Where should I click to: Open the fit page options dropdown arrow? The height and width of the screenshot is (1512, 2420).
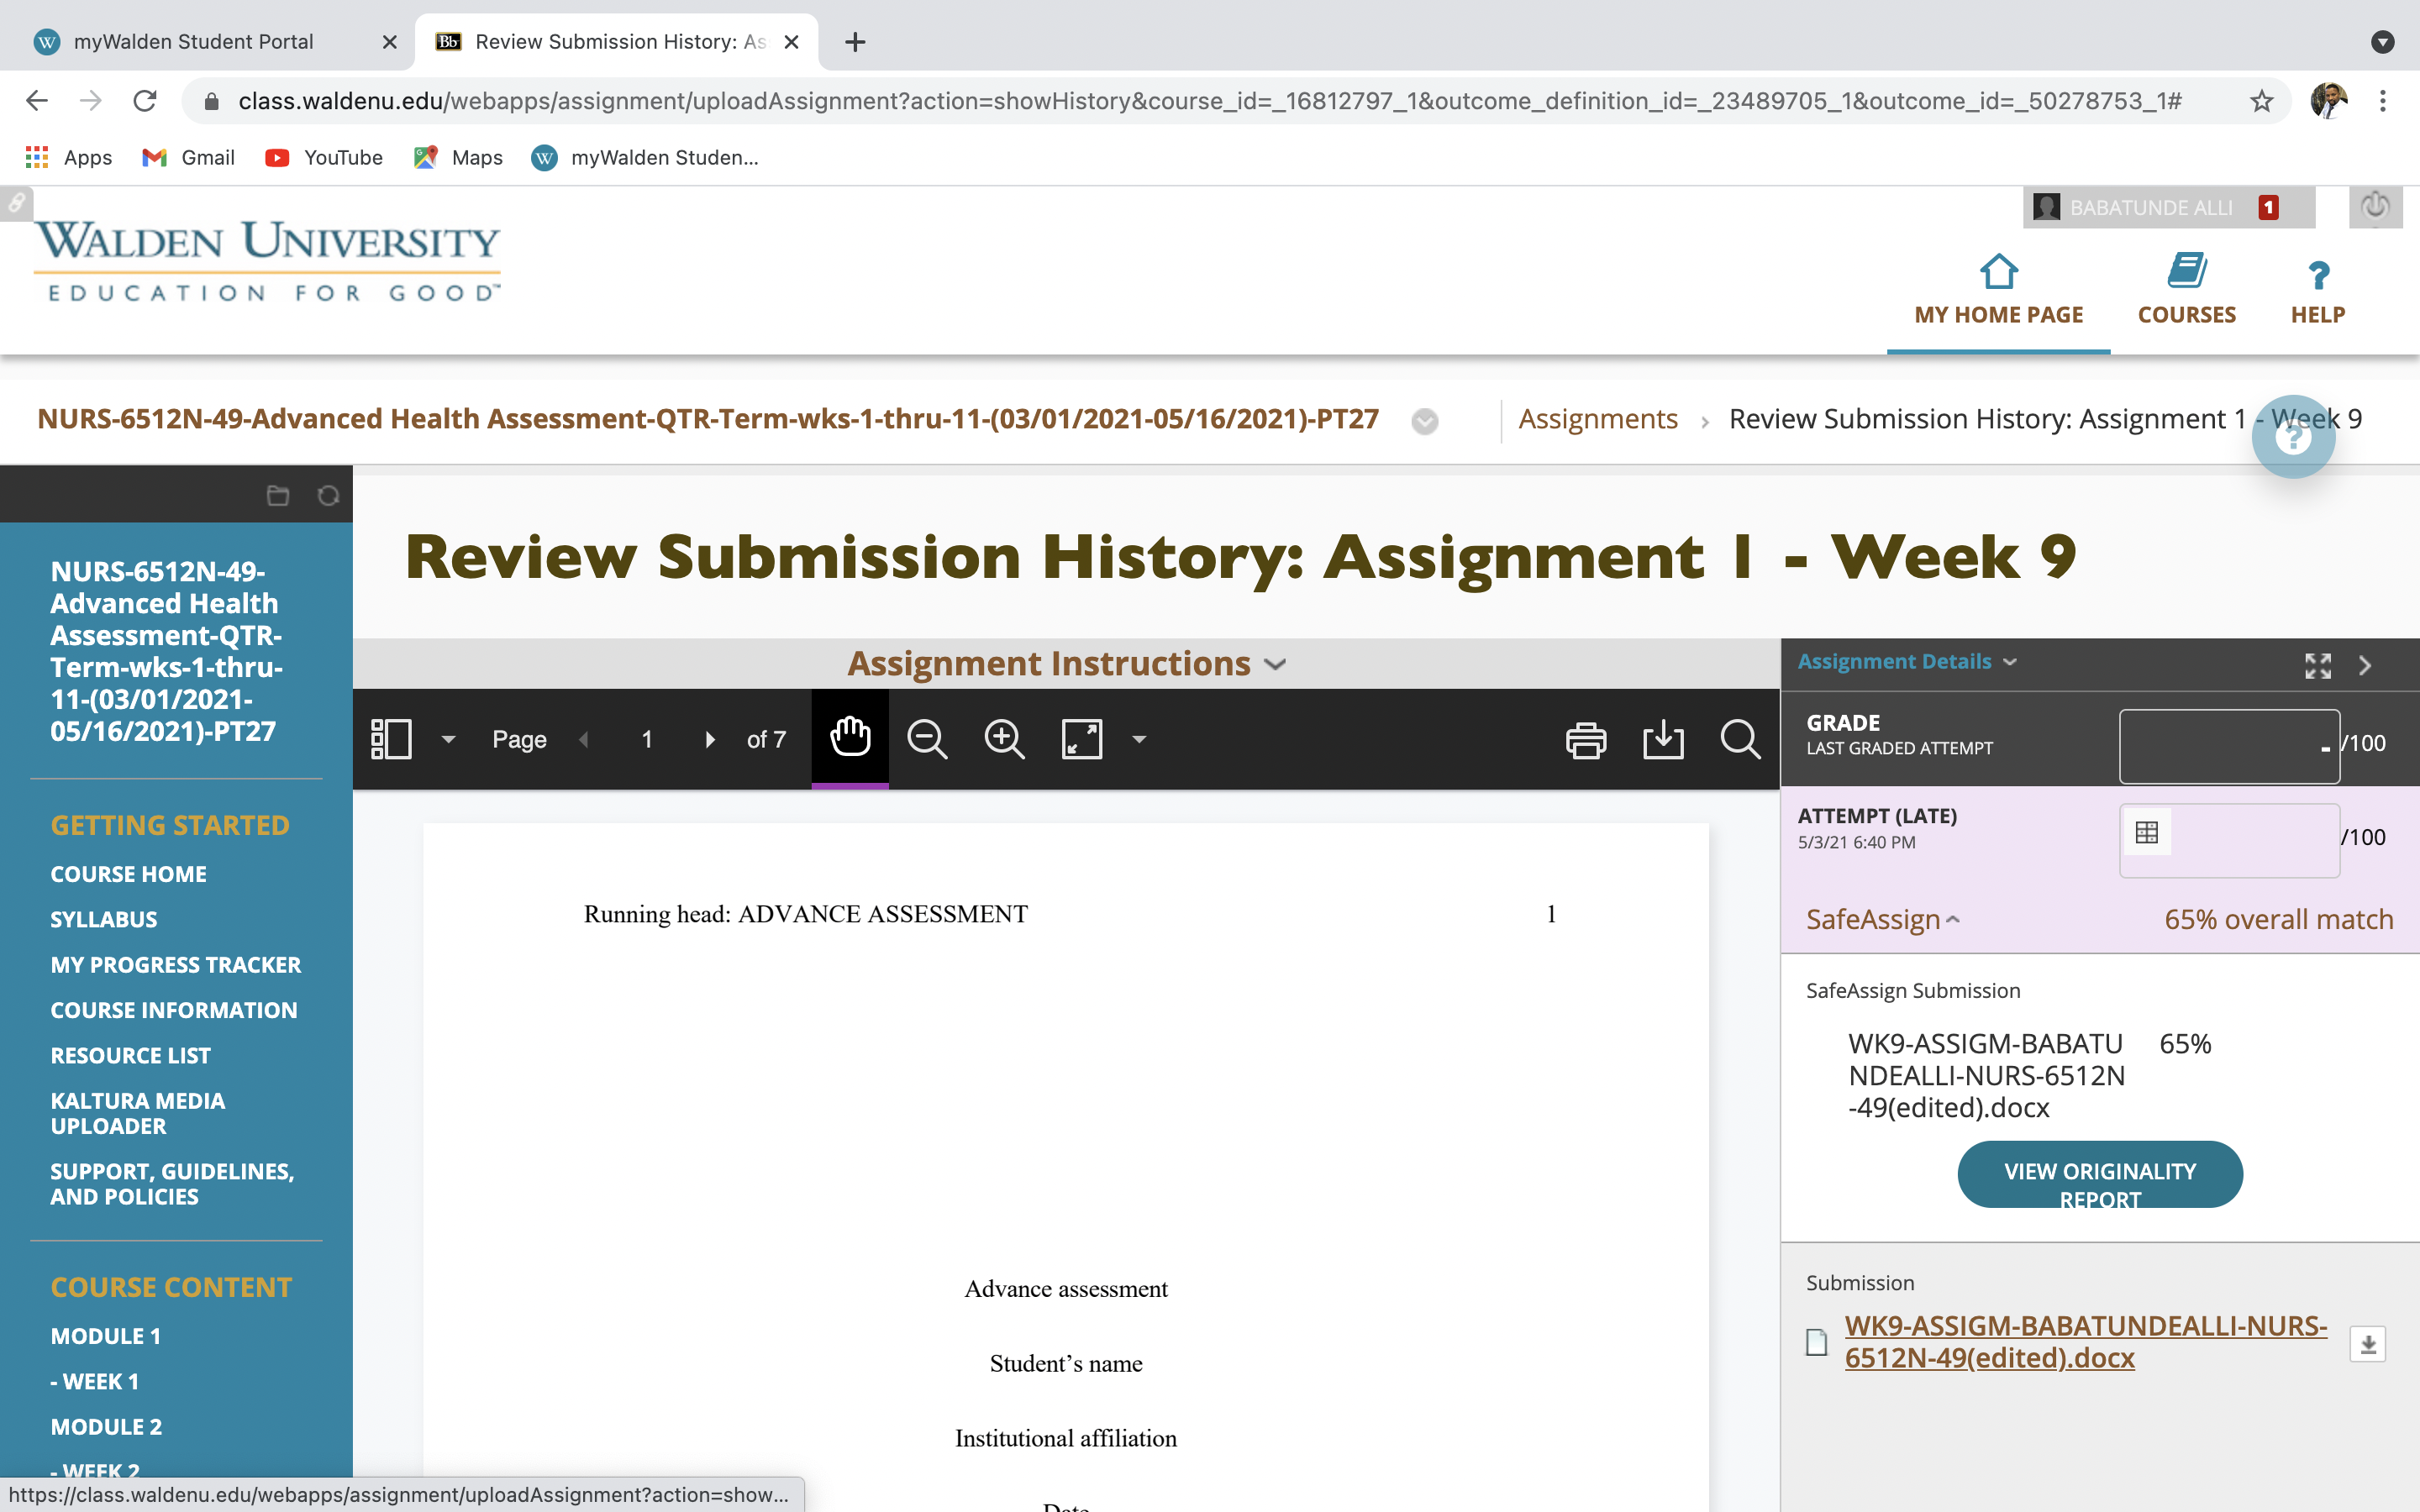pyautogui.click(x=1139, y=739)
